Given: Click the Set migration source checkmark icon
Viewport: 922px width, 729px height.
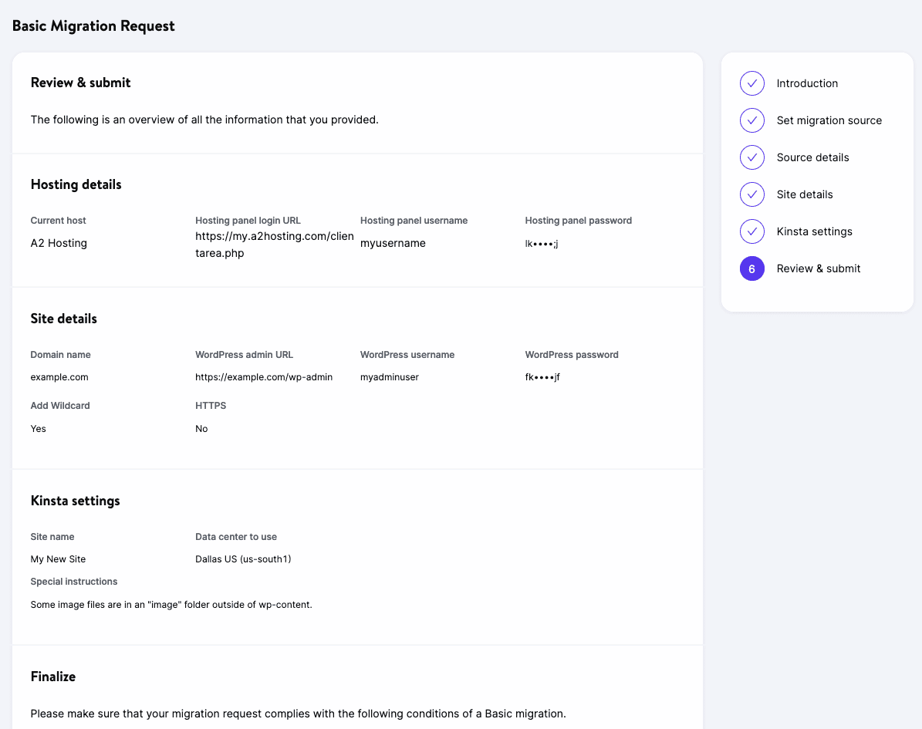Looking at the screenshot, I should 751,120.
